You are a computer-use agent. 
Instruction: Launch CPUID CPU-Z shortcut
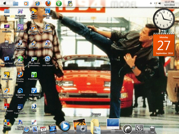pyautogui.click(x=20, y=28)
